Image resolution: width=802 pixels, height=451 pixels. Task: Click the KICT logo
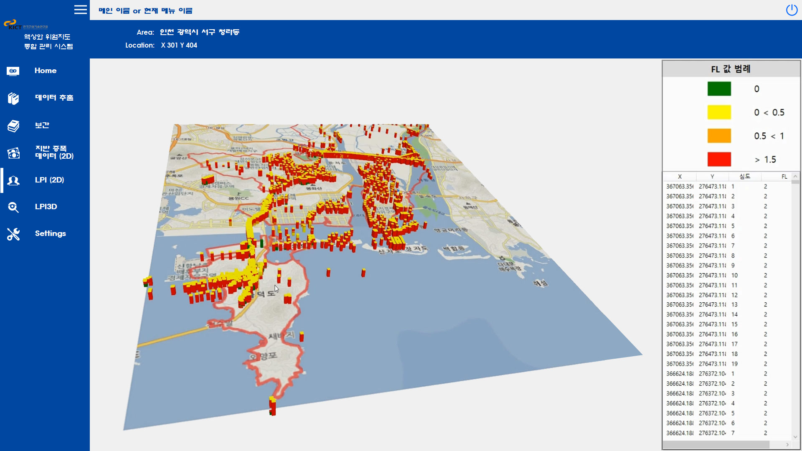[13, 25]
